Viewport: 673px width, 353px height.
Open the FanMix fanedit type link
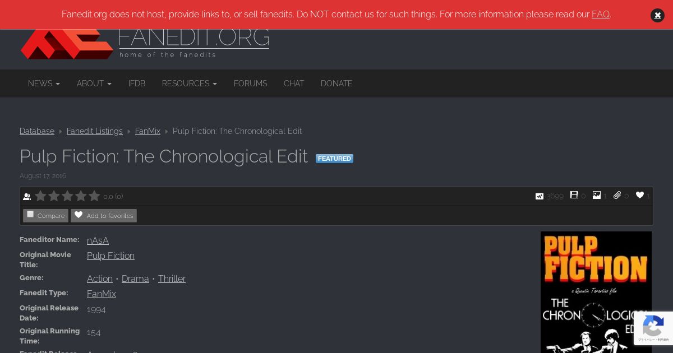point(102,294)
